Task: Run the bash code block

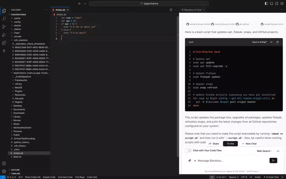Action: pos(271,42)
